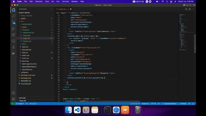Toggle the secondary sidebar layout button
The height and width of the screenshot is (116, 206).
pos(190,5)
